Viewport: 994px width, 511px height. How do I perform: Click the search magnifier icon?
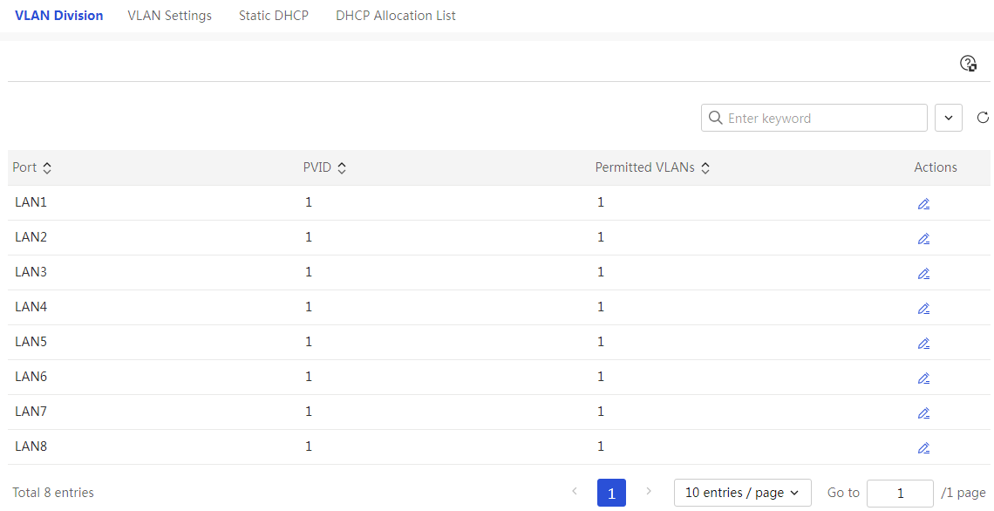coord(715,118)
